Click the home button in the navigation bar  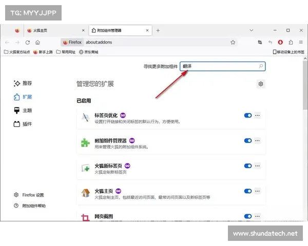[37, 42]
